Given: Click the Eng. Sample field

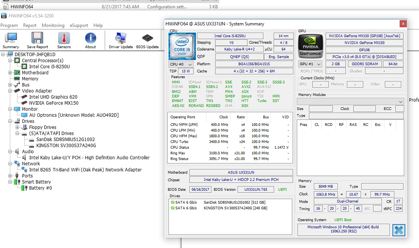Looking at the screenshot, I should coord(279,57).
